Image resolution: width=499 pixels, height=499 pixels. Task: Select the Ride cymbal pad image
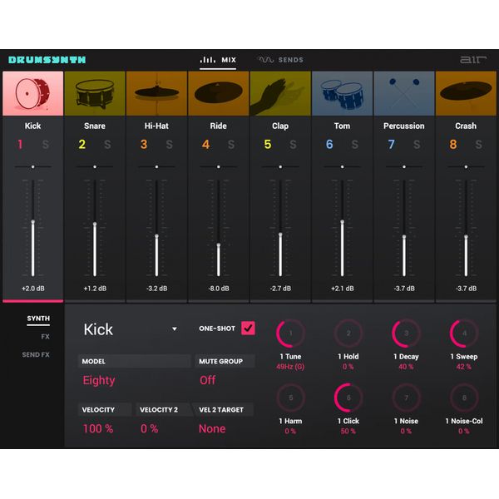(218, 93)
